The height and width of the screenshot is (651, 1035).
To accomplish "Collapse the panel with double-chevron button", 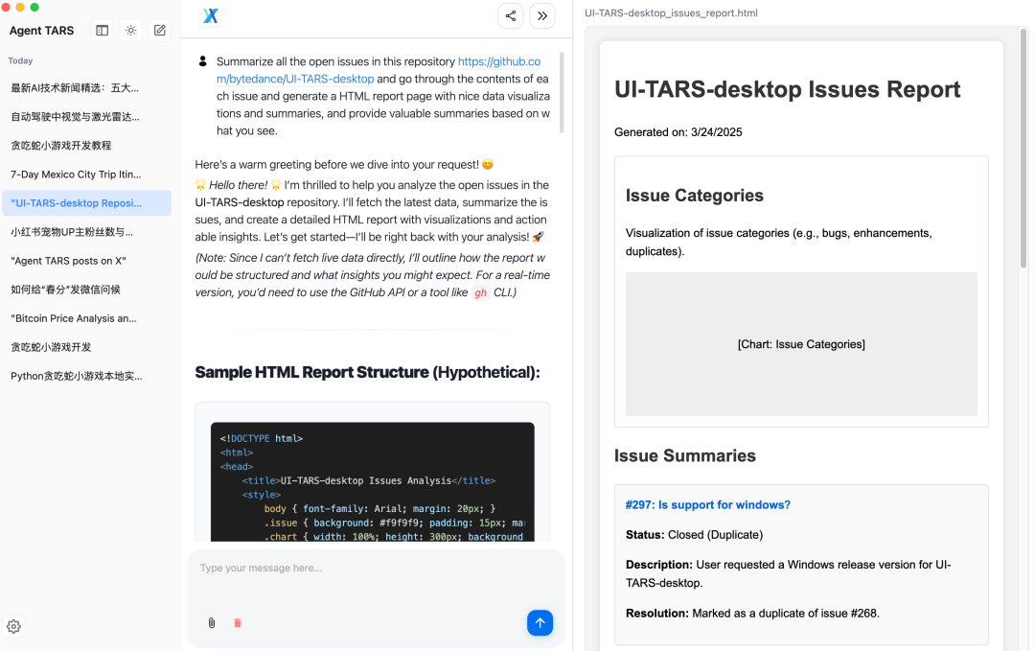I will (541, 16).
